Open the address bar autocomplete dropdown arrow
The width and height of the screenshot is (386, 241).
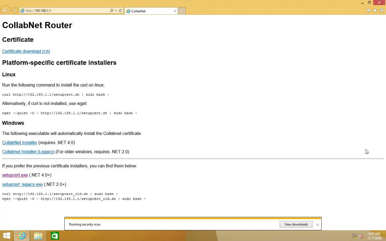(x=116, y=11)
